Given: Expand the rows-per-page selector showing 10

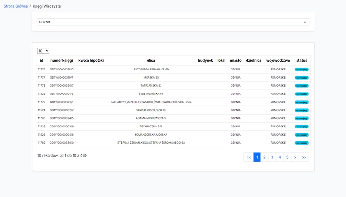Looking at the screenshot, I should tap(43, 51).
